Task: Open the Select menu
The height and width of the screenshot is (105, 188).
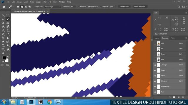Action: [38, 2]
